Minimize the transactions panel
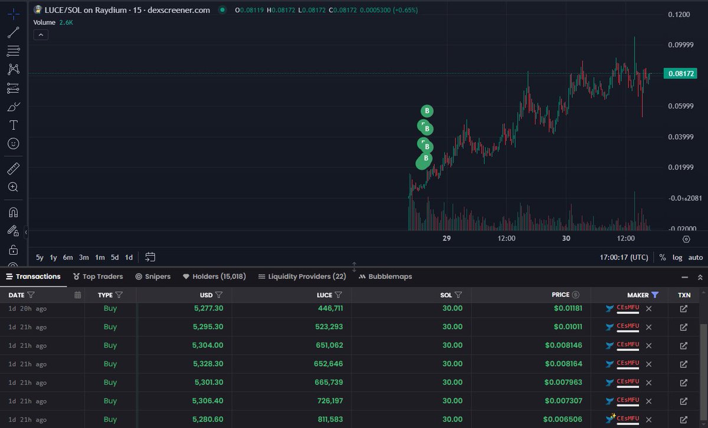 coord(685,276)
